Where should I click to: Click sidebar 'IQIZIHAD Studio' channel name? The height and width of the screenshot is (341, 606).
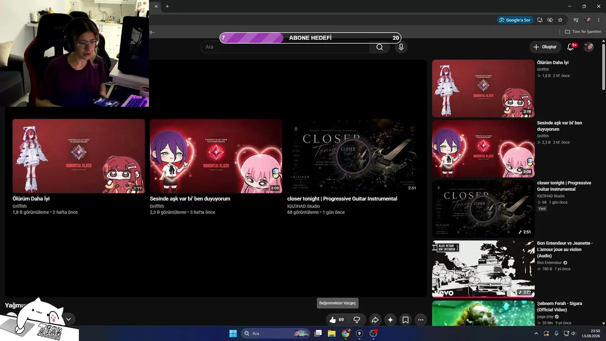(x=551, y=196)
